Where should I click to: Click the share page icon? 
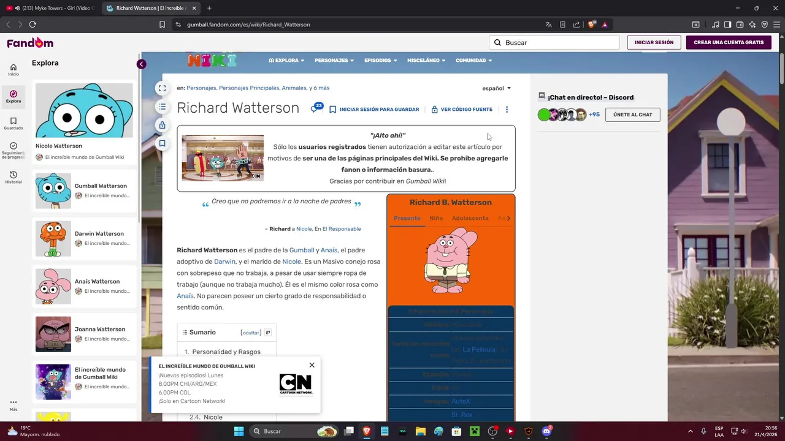tap(576, 24)
